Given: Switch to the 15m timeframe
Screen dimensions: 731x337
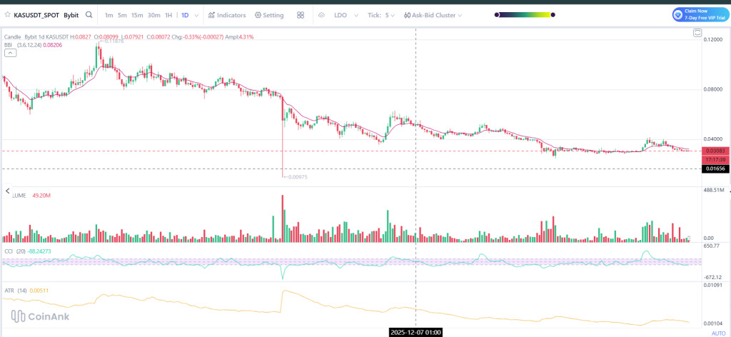Looking at the screenshot, I should [137, 15].
